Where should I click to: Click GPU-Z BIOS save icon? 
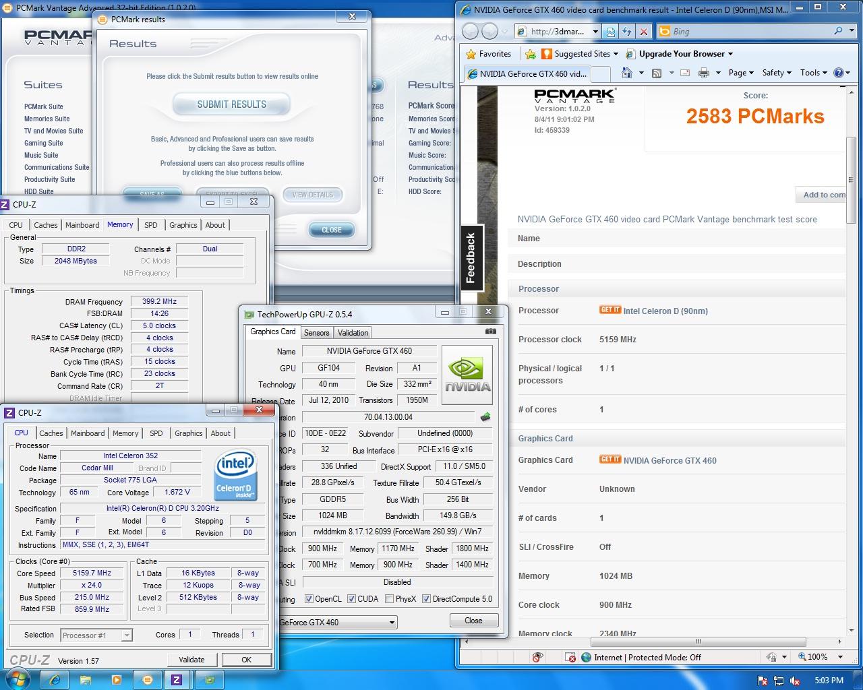point(485,417)
